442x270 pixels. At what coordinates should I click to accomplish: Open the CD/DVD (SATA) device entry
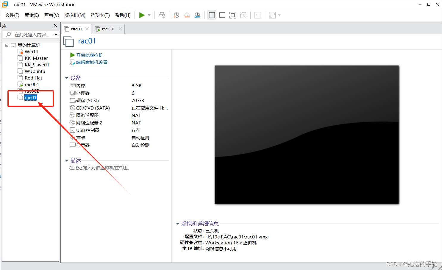click(73, 108)
